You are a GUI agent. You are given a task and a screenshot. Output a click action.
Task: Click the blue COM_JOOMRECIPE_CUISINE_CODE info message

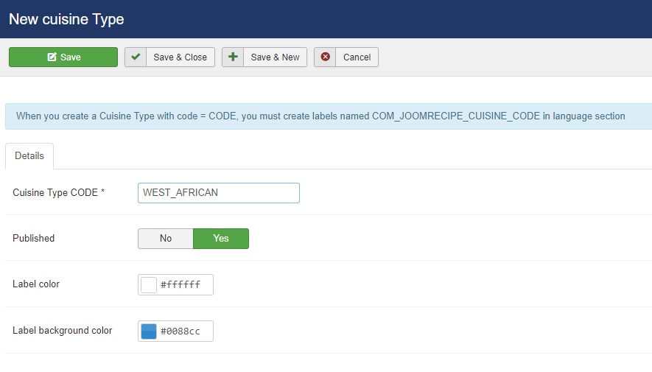(329, 116)
